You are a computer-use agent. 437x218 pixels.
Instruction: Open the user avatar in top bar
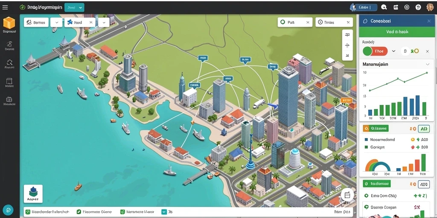click(430, 8)
